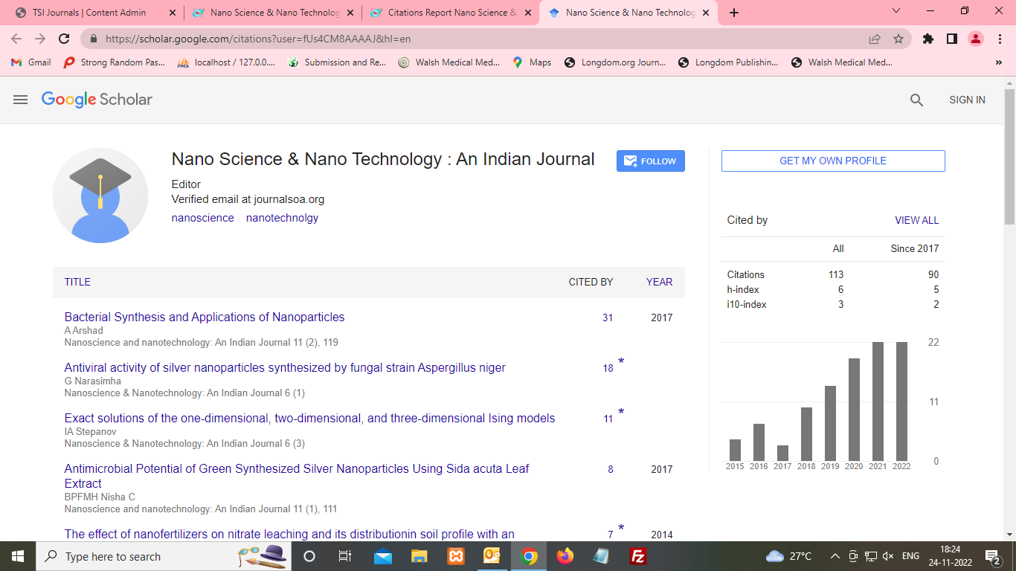This screenshot has width=1016, height=571.
Task: Open the Gmail bookmark
Action: (x=30, y=62)
